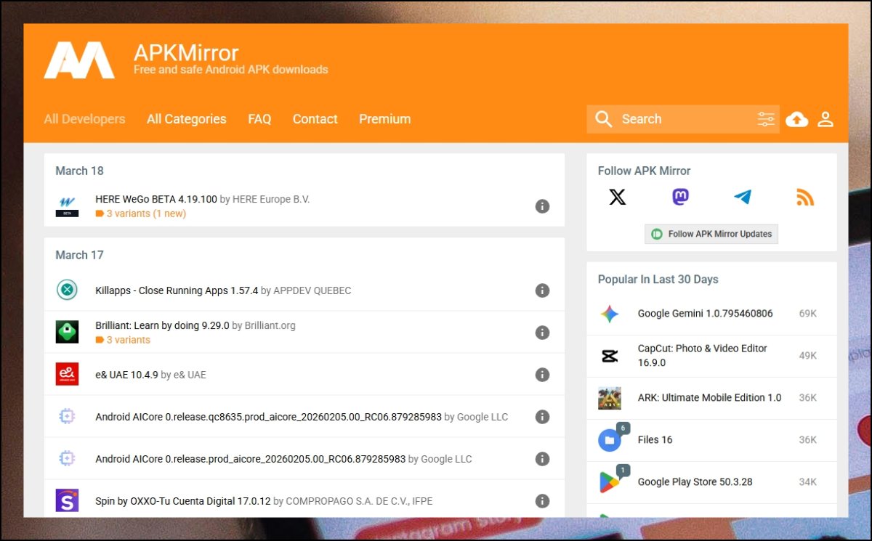Image resolution: width=872 pixels, height=541 pixels.
Task: Click the Popular In Last 30 Days heading
Action: tap(658, 280)
